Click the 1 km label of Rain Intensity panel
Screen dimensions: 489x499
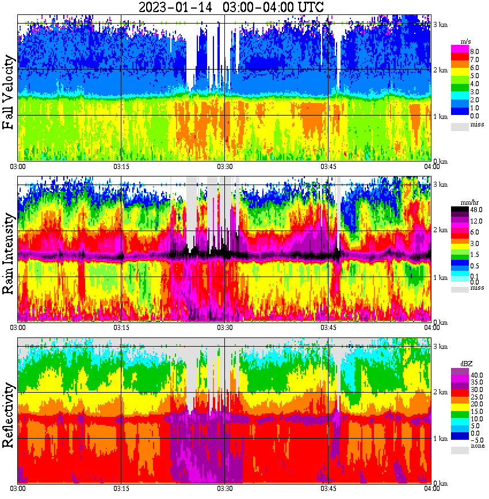point(441,278)
